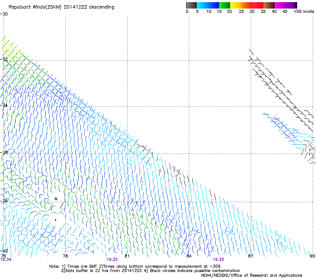The width and height of the screenshot is (316, 278).
Task: Click the NOAA/NESDIS Office of Research credit
Action: (252, 275)
